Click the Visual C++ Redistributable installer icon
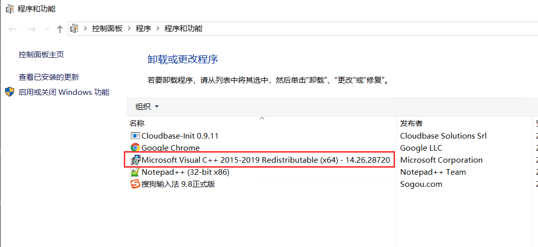538x247 pixels. point(135,160)
